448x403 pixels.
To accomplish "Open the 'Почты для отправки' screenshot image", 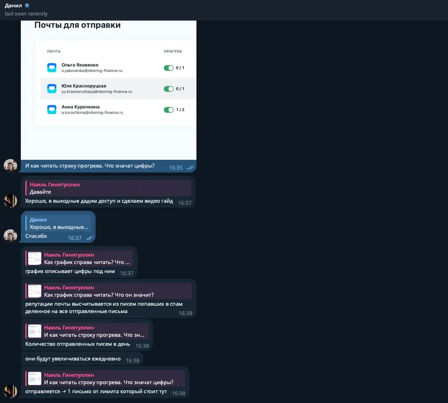I will tap(109, 90).
